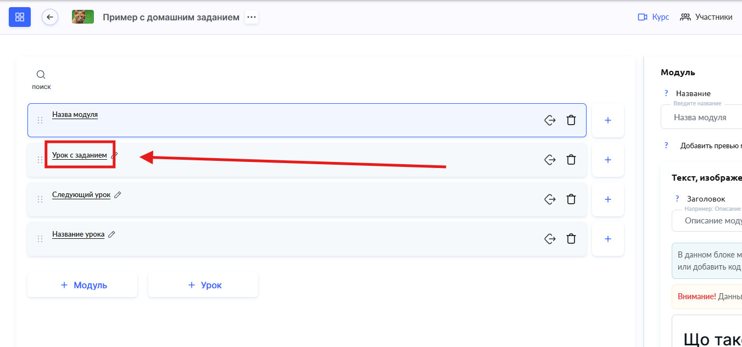Open the Участники tab
Viewport: 742px width, 347px height.
706,17
